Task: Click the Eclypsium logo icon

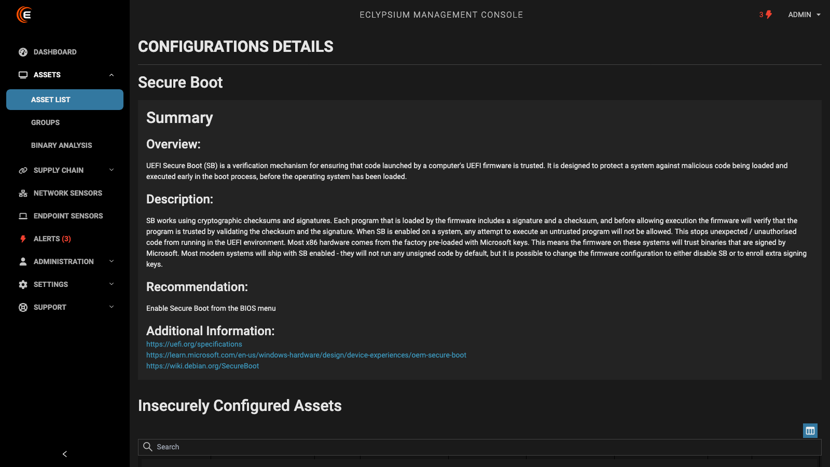Action: [24, 15]
